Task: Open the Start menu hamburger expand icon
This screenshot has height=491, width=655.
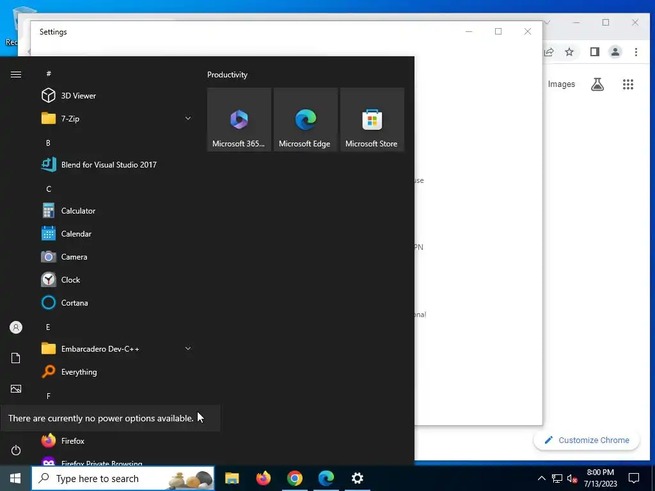Action: pyautogui.click(x=16, y=74)
